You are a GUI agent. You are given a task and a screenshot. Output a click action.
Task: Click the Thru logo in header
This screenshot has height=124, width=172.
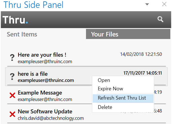pos(15,20)
